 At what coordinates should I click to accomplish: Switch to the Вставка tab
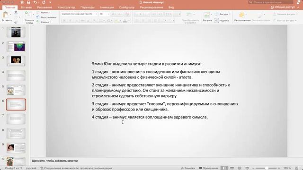(x=26, y=8)
